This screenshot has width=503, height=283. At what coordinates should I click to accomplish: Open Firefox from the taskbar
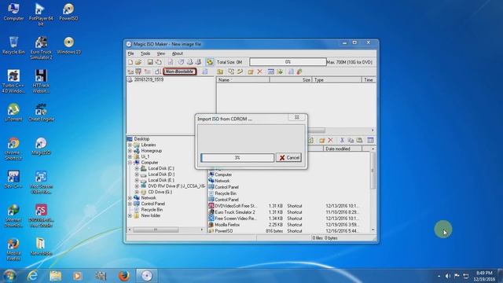tap(124, 276)
